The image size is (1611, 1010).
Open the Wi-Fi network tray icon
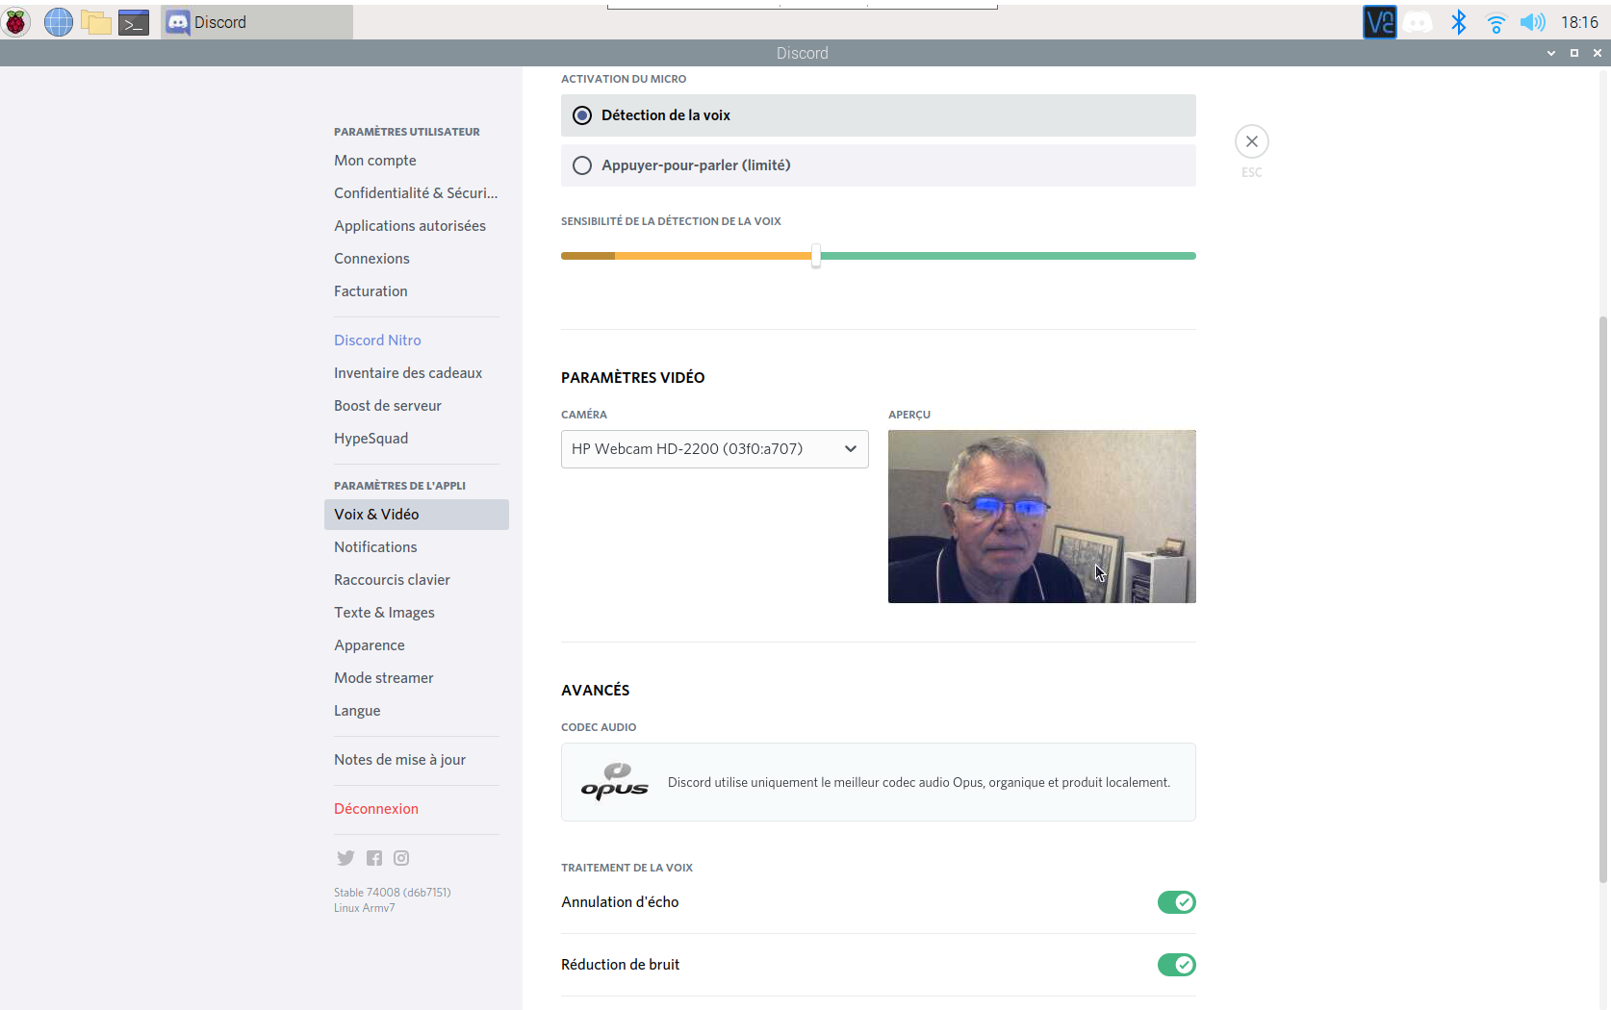tap(1496, 23)
